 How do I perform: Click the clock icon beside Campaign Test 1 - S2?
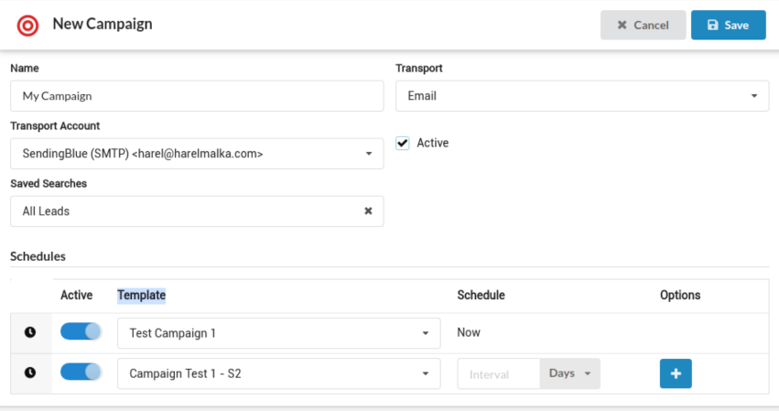[30, 373]
